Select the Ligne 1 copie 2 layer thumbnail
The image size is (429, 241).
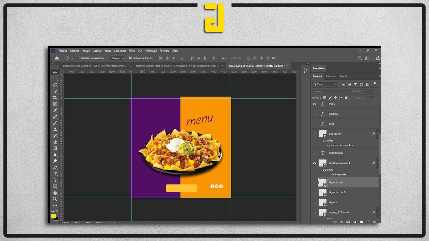tap(323, 192)
